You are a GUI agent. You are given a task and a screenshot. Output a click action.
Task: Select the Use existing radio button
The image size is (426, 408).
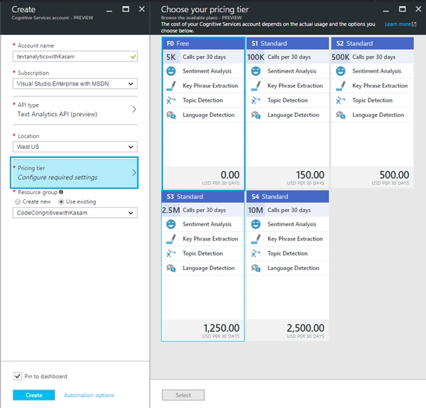click(x=61, y=202)
